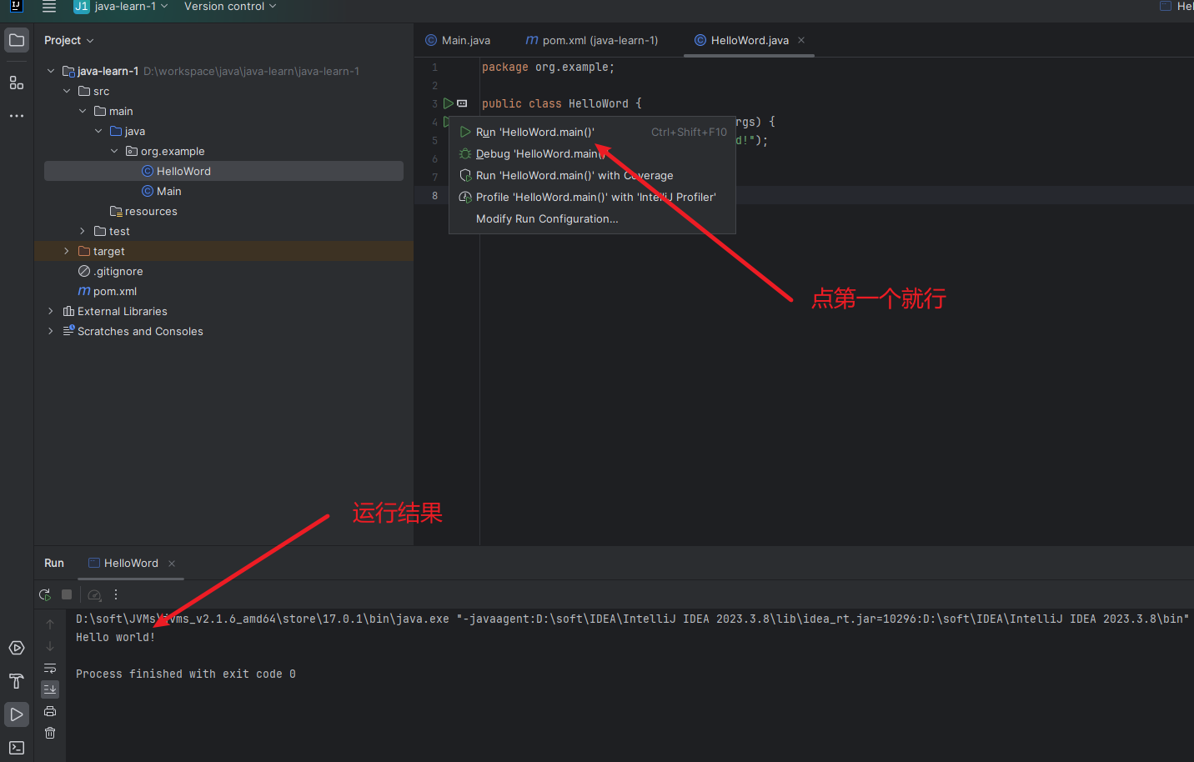Image resolution: width=1194 pixels, height=762 pixels.
Task: Open the main hamburger menu
Action: [49, 7]
